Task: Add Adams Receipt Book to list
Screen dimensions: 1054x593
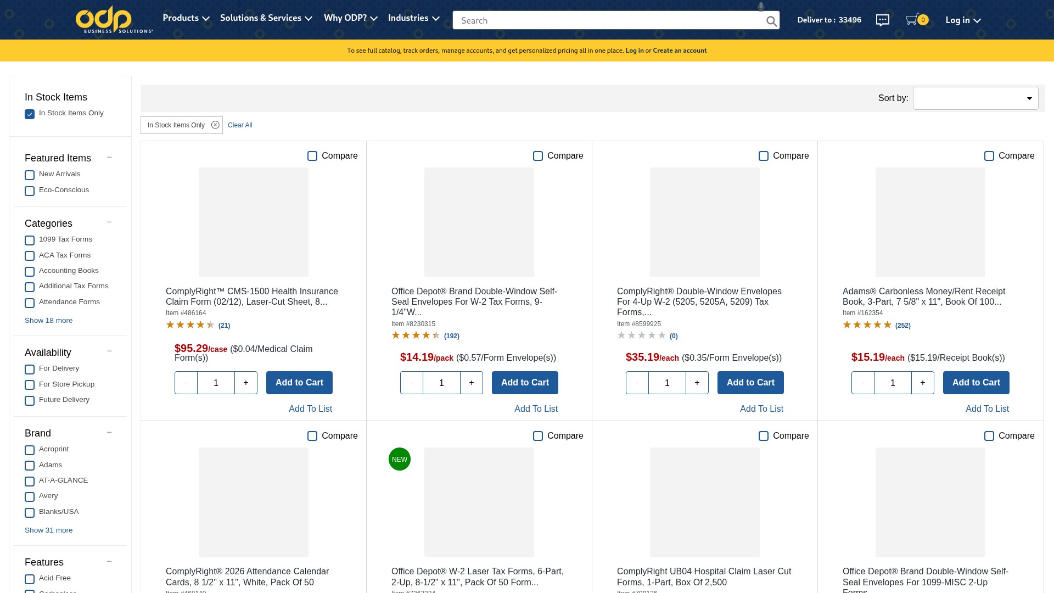Action: [x=987, y=409]
